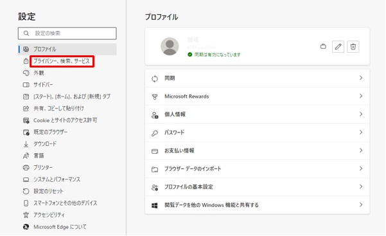Open プライバシー、検索、サービス settings
386x236 pixels.
pos(62,61)
